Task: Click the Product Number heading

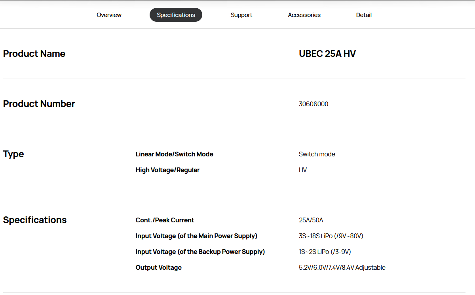Action: coord(39,104)
